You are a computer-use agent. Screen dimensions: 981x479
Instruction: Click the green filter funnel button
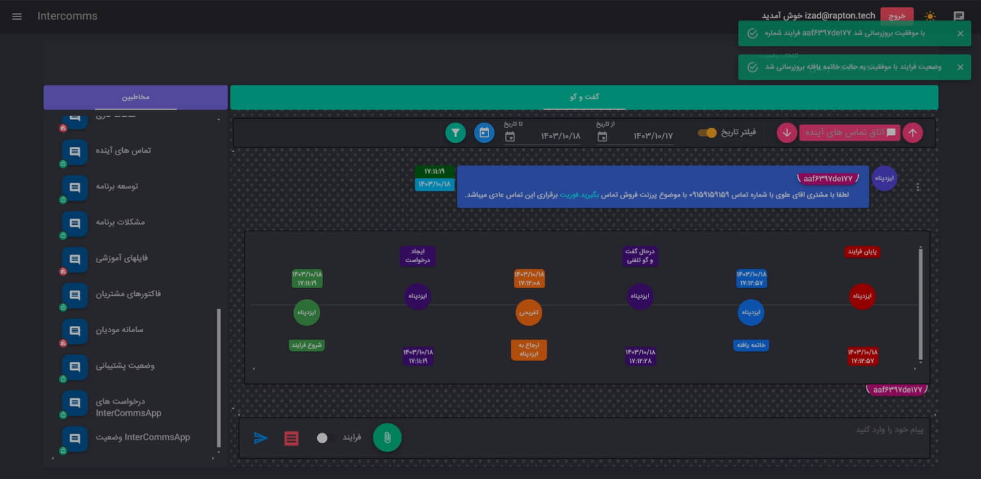tap(455, 133)
